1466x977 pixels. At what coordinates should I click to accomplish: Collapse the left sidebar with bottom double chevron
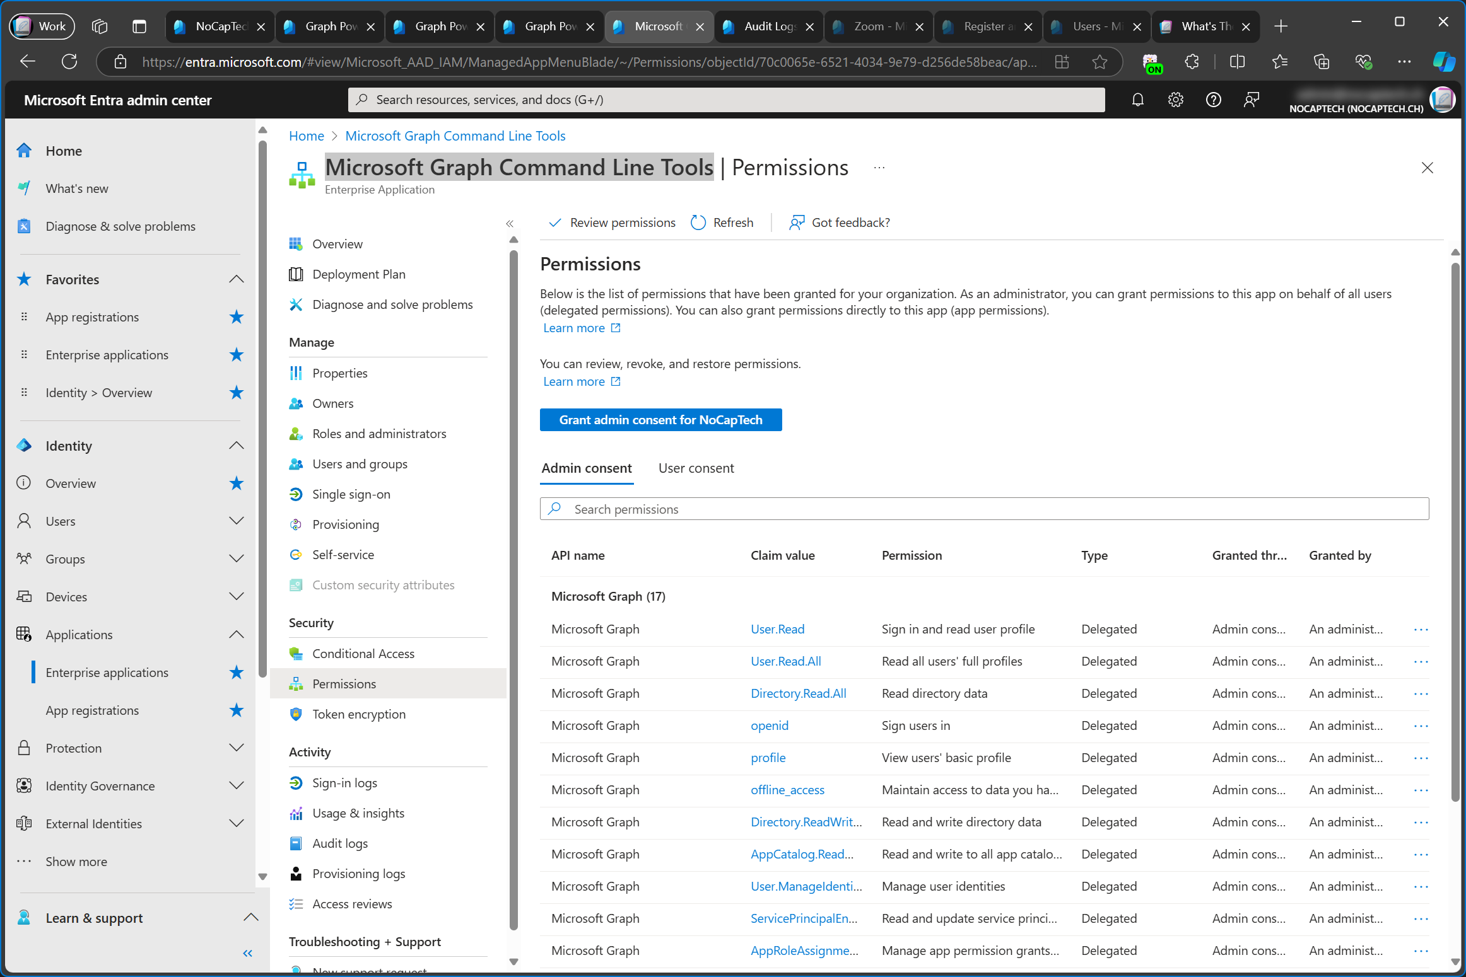click(248, 953)
